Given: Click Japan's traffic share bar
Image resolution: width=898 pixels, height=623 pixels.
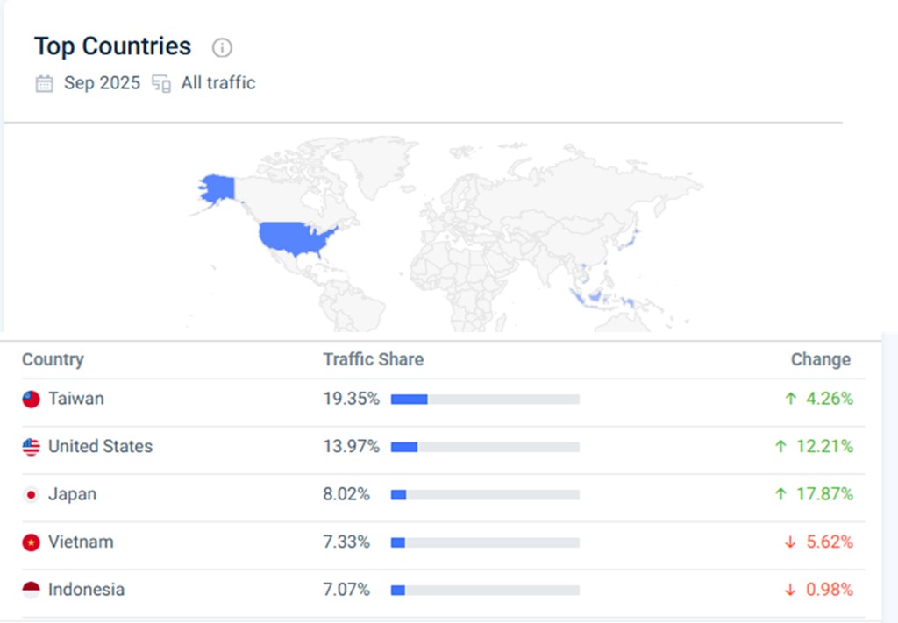Looking at the screenshot, I should (485, 495).
